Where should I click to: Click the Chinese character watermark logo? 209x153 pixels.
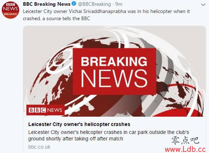185,141
